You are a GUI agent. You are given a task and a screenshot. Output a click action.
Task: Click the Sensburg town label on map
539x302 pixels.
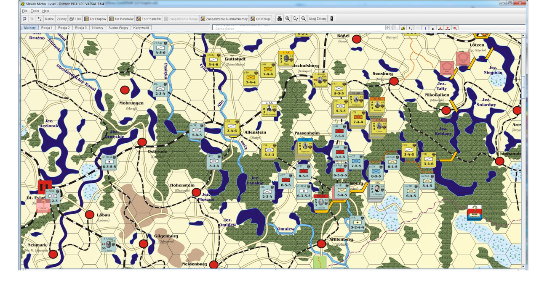tap(382, 74)
